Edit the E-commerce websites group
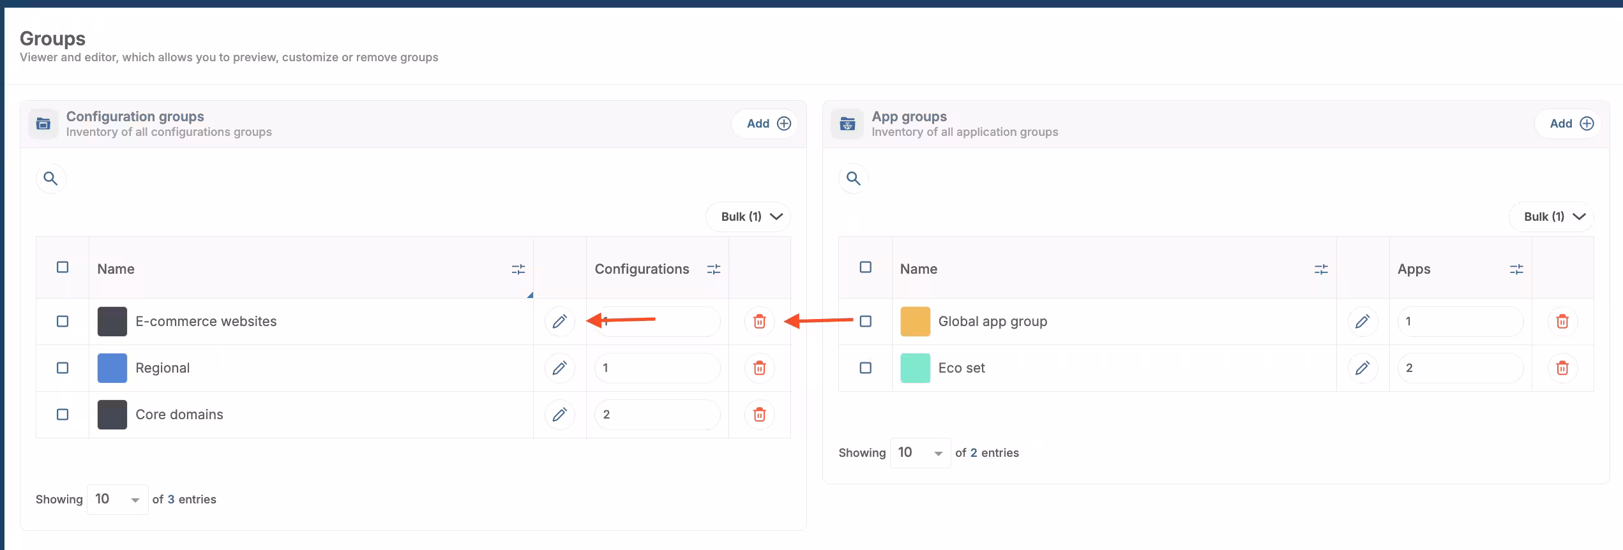1623x550 pixels. coord(559,322)
